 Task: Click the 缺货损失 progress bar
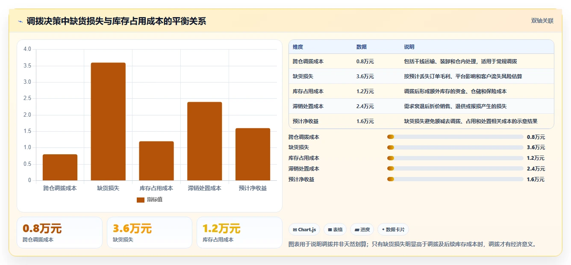(x=455, y=147)
